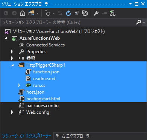
Task: Switch to ソリューション エクスプローラー bottom tab
Action: (27, 136)
